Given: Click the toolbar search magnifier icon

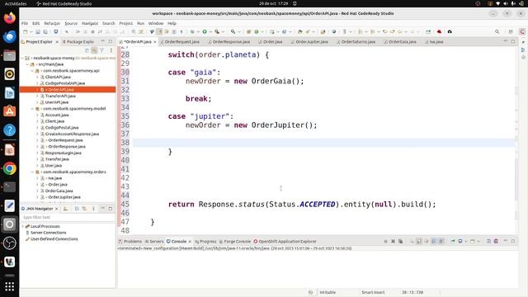Looking at the screenshot, I should click(x=497, y=31).
